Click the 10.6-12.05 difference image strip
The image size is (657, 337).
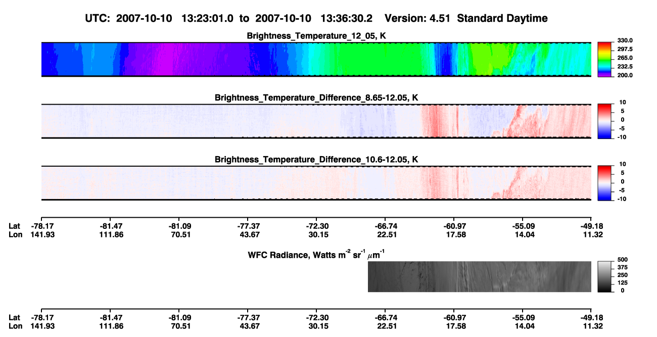click(x=316, y=183)
